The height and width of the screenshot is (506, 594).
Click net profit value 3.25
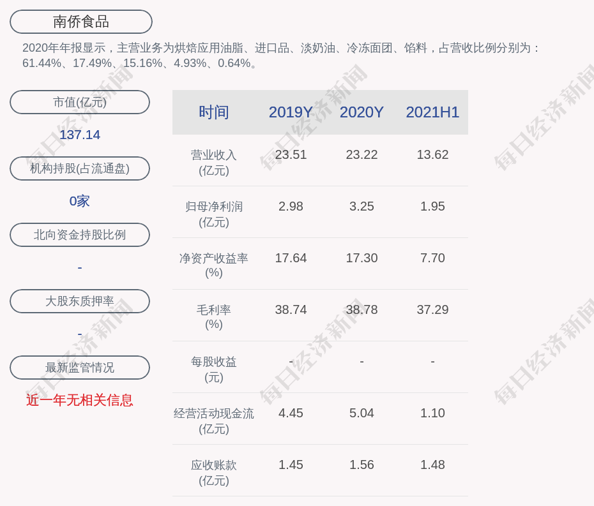coord(362,206)
